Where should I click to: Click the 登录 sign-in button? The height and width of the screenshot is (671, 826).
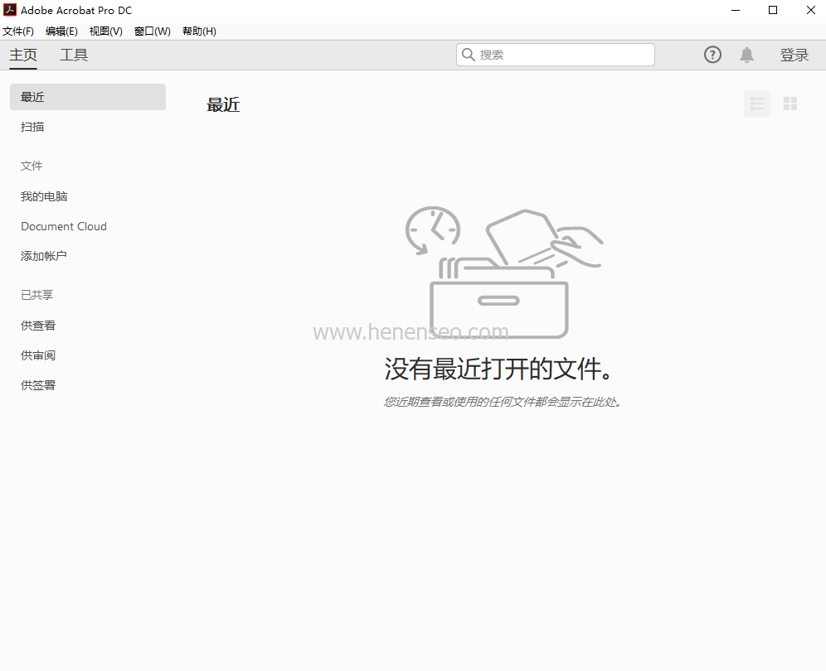click(x=794, y=55)
